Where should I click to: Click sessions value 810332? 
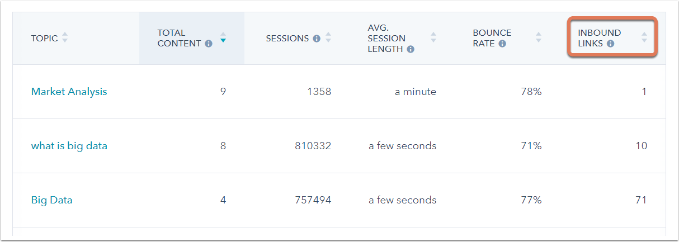[x=313, y=146]
